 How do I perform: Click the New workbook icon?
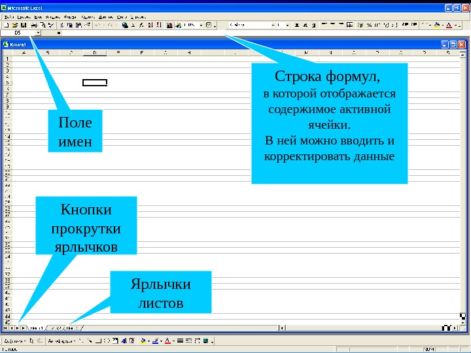coord(6,25)
